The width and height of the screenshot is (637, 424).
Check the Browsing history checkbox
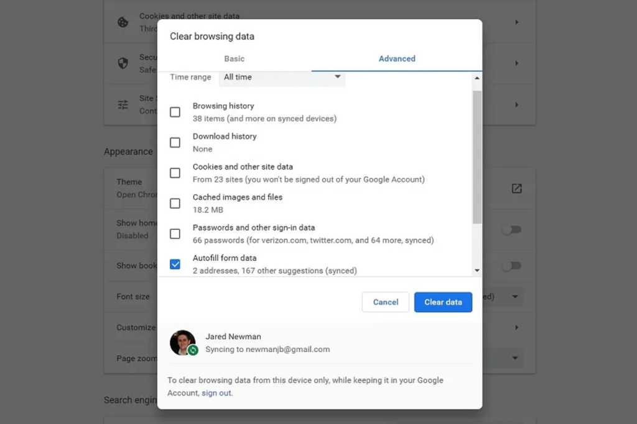click(x=175, y=112)
